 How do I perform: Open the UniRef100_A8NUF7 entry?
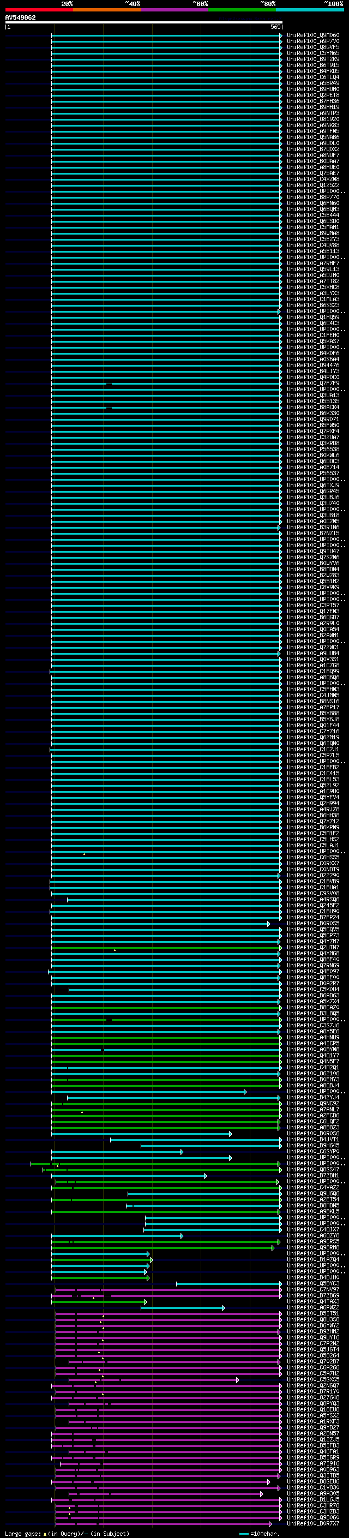coord(312,155)
